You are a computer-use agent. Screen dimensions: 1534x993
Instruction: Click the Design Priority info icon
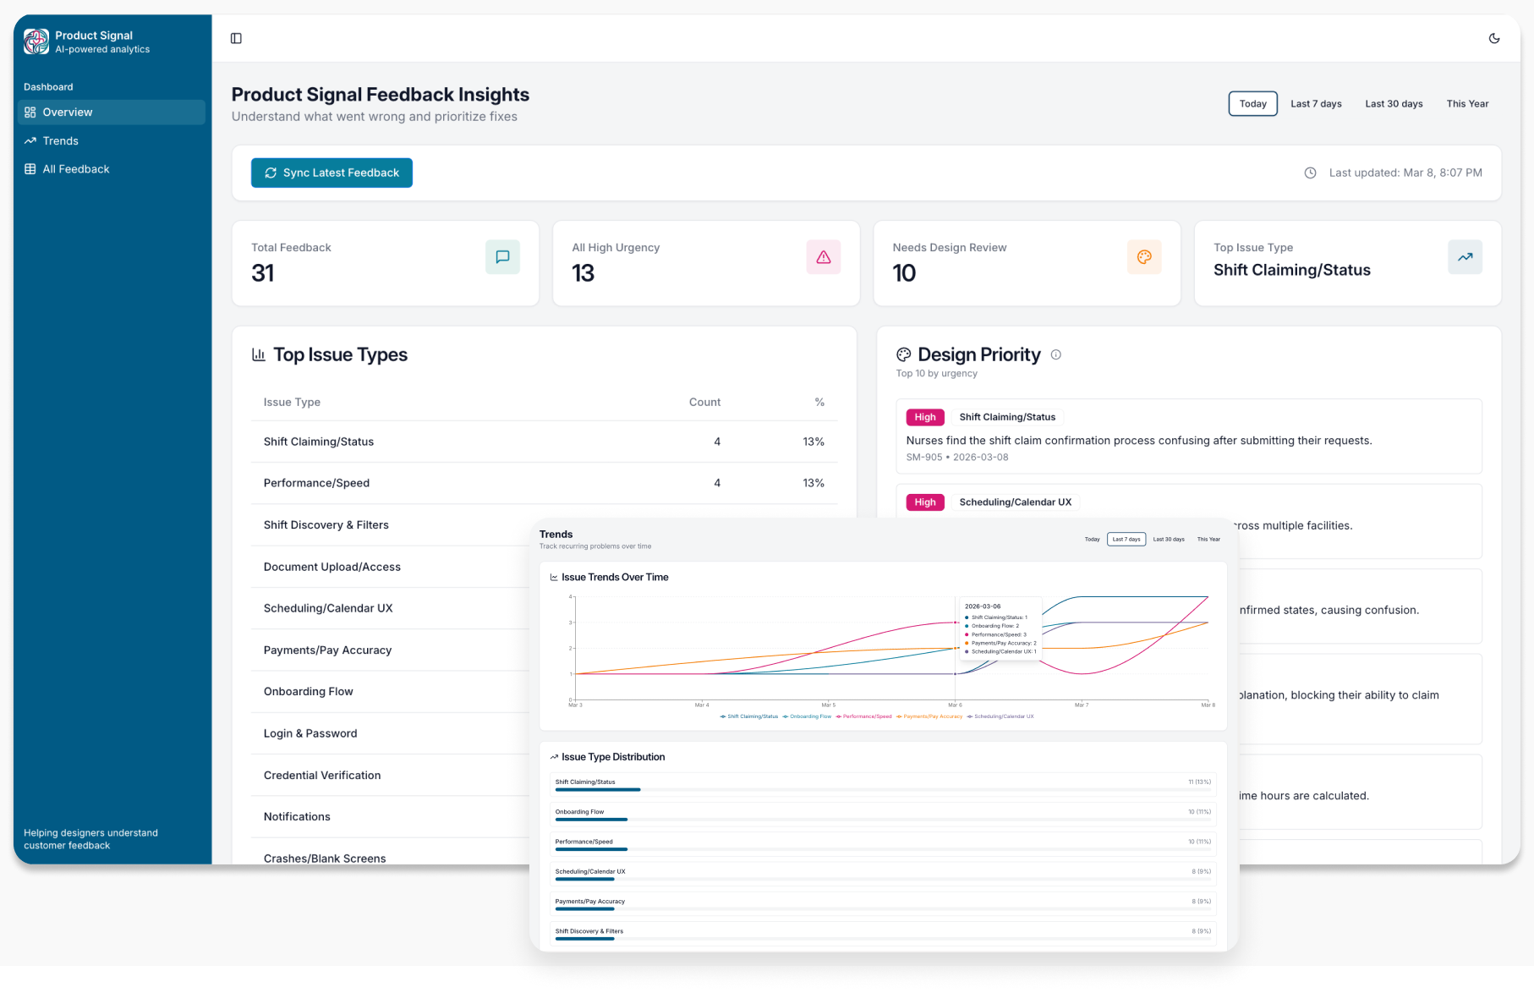(1055, 355)
